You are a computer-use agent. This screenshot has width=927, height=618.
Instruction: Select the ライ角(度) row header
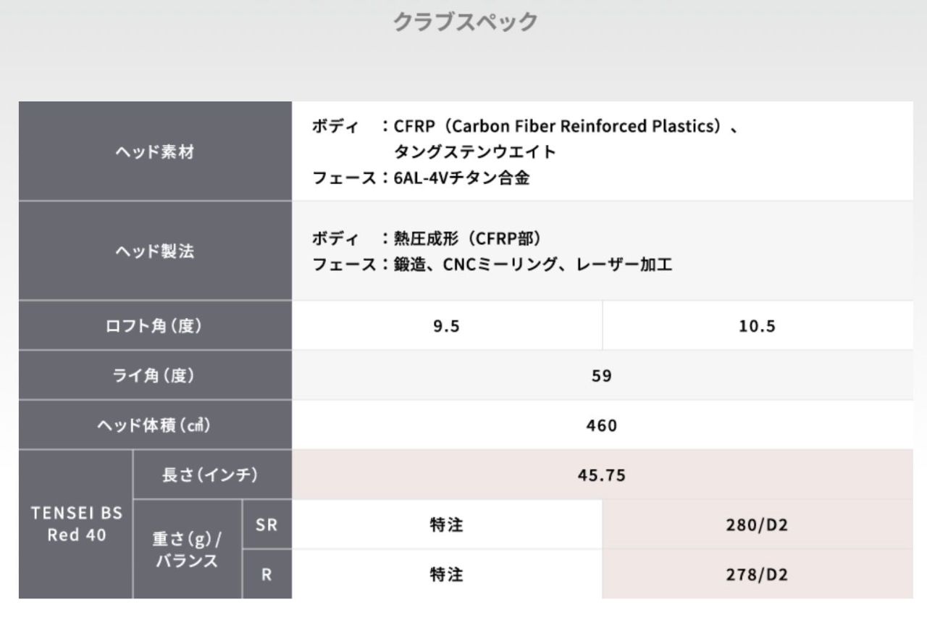(155, 375)
